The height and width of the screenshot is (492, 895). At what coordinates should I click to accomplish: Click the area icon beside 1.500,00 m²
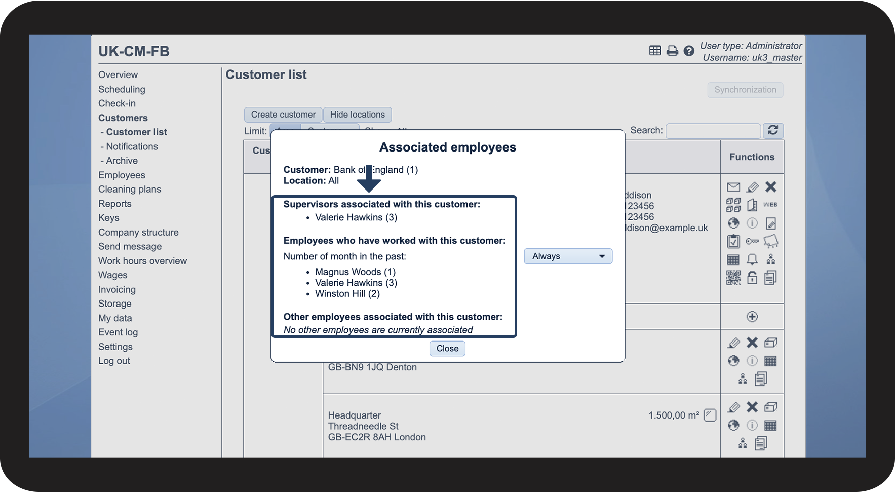click(x=710, y=415)
